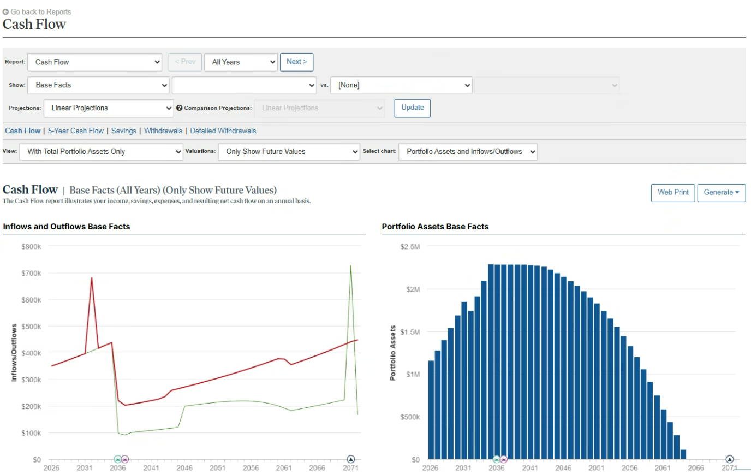Screen dimensions: 751x474
Task: Click purple retirement marker on Inflows chart
Action: [124, 459]
